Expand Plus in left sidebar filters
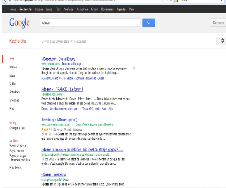Image resolution: width=226 pixels, height=188 pixels. [12, 109]
